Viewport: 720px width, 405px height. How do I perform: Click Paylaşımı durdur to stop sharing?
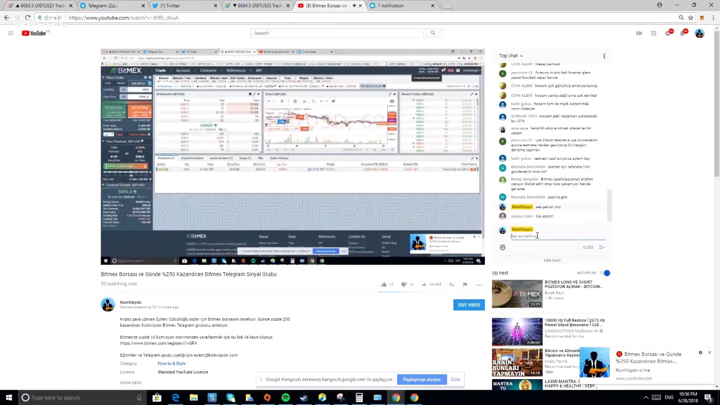pos(422,380)
